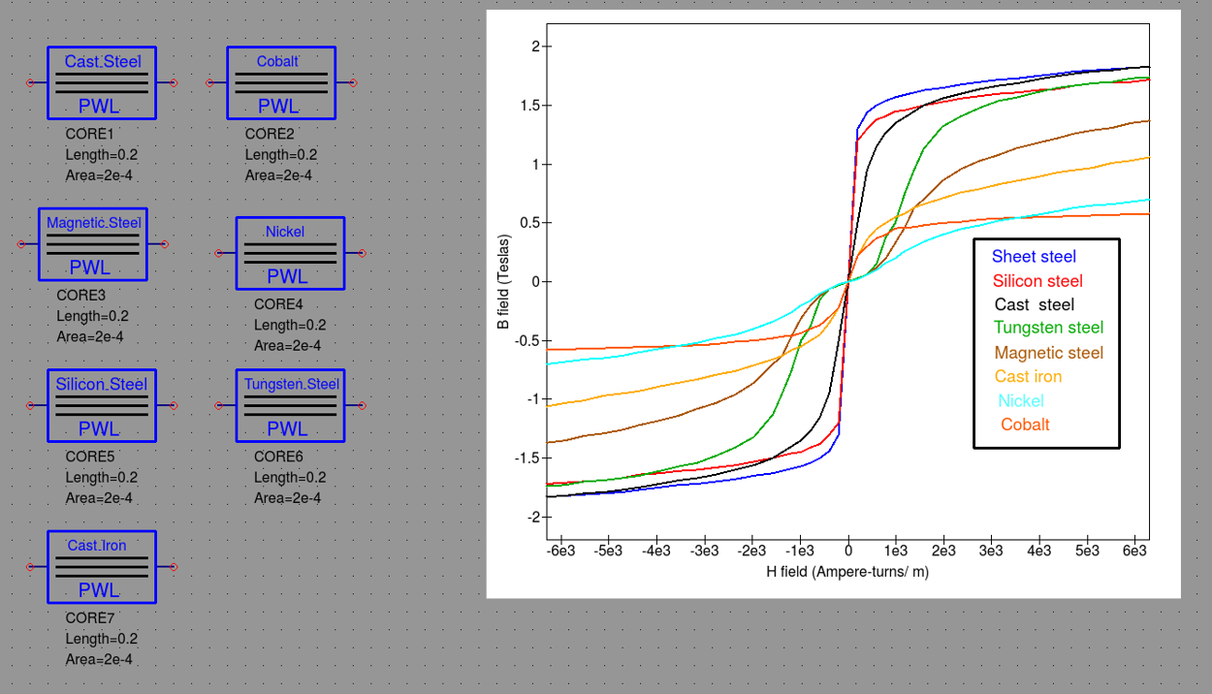The width and height of the screenshot is (1212, 694).
Task: Click the left port of Cast.Steel core
Action: pos(30,82)
